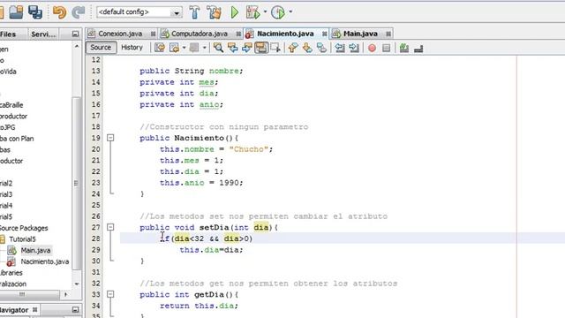Minimize the Projects panel group
Viewport: 565px width, 318px height.
click(75, 34)
